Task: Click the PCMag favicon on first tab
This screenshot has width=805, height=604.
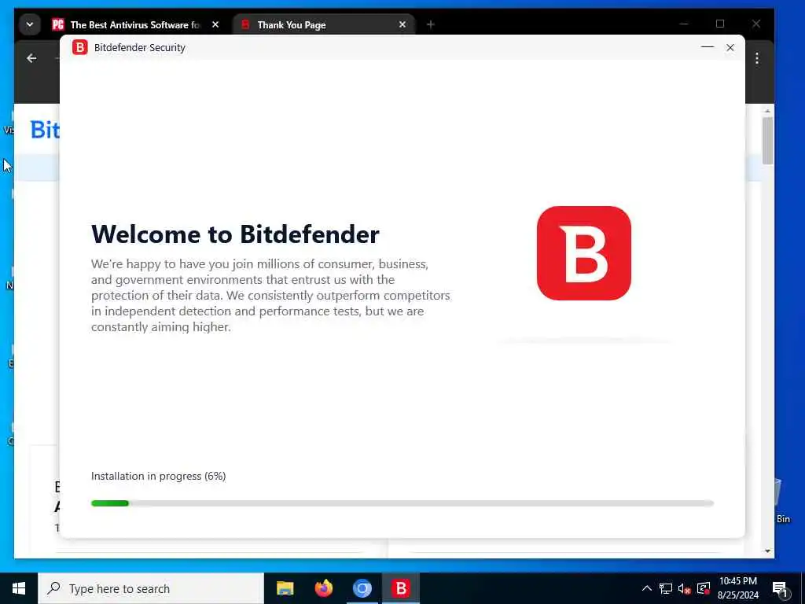Action: coord(58,24)
